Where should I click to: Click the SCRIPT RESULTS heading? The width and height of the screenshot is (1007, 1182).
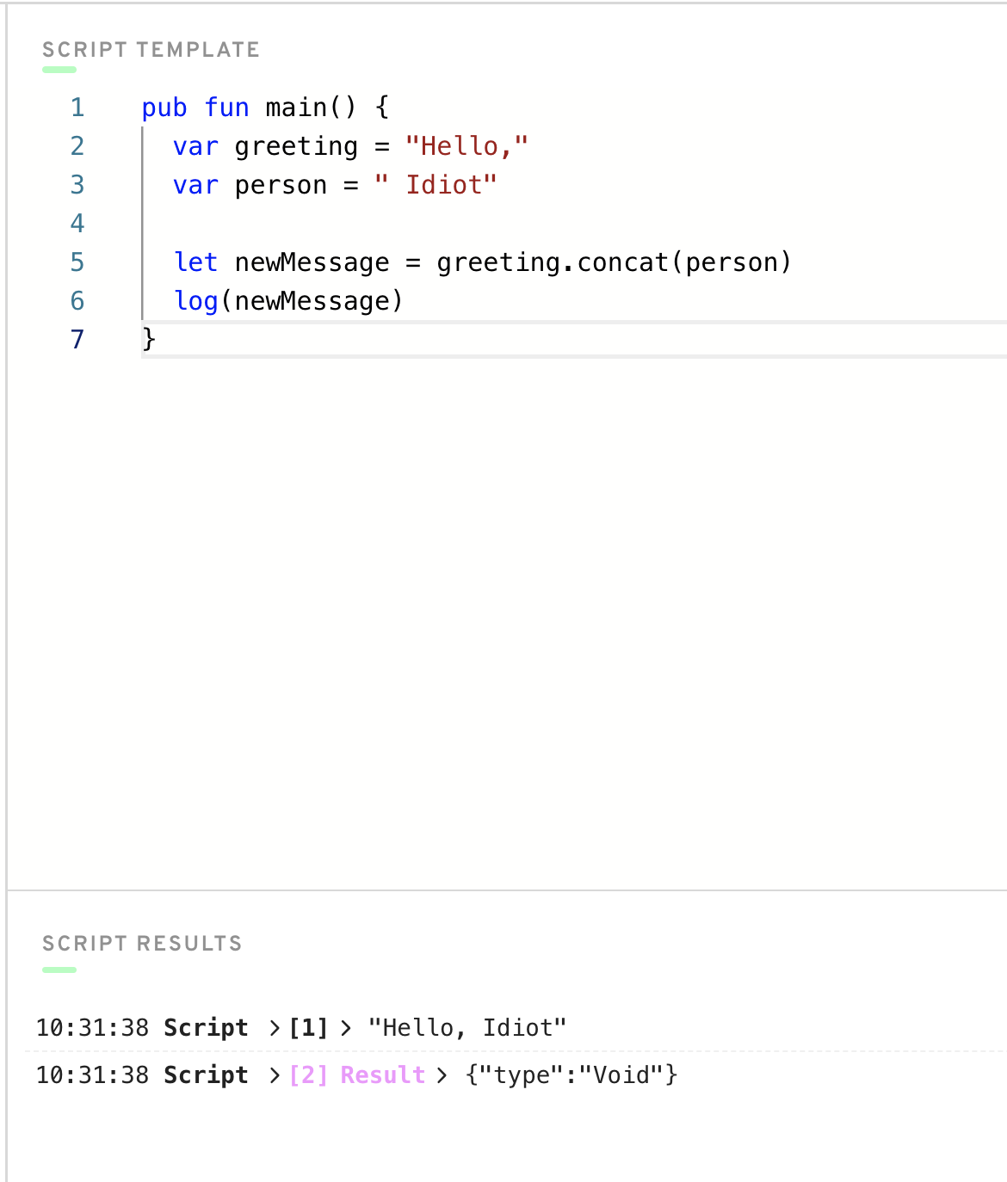tap(142, 944)
